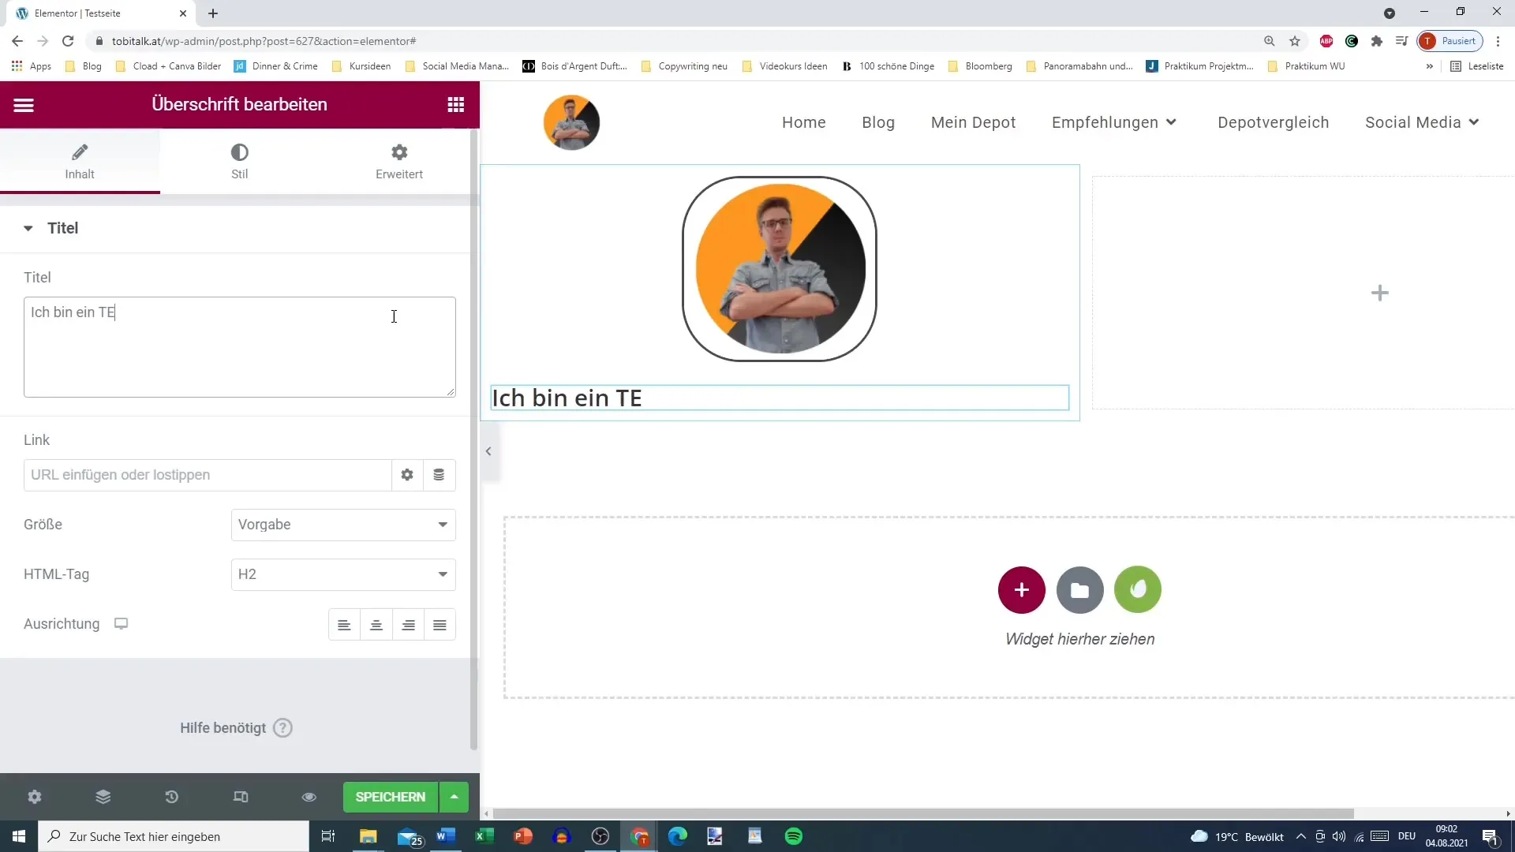Click the green Envato elements button
1515x852 pixels.
[1138, 589]
